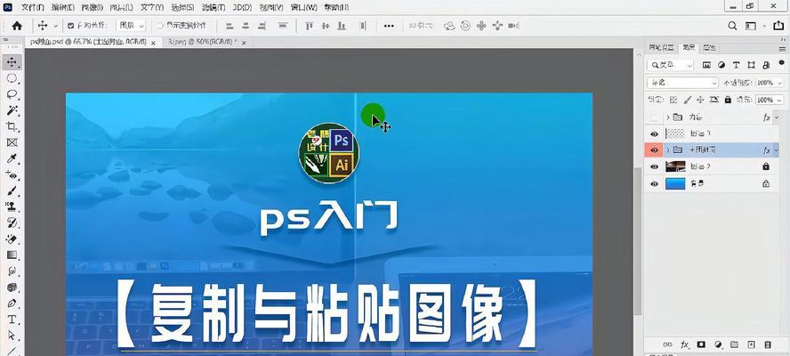Hide the selected blue-highlighted group layer
This screenshot has width=790, height=356.
click(x=654, y=150)
